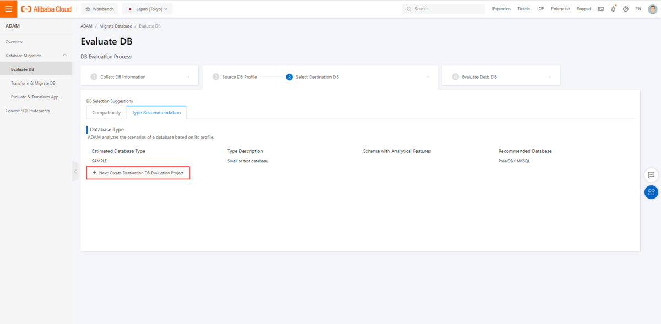
Task: Open the Support link
Action: click(x=584, y=9)
